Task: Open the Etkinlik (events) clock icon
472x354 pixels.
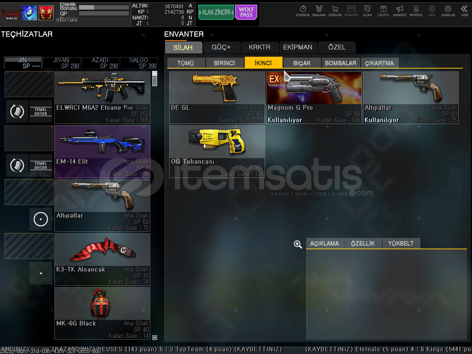Action: point(303,11)
